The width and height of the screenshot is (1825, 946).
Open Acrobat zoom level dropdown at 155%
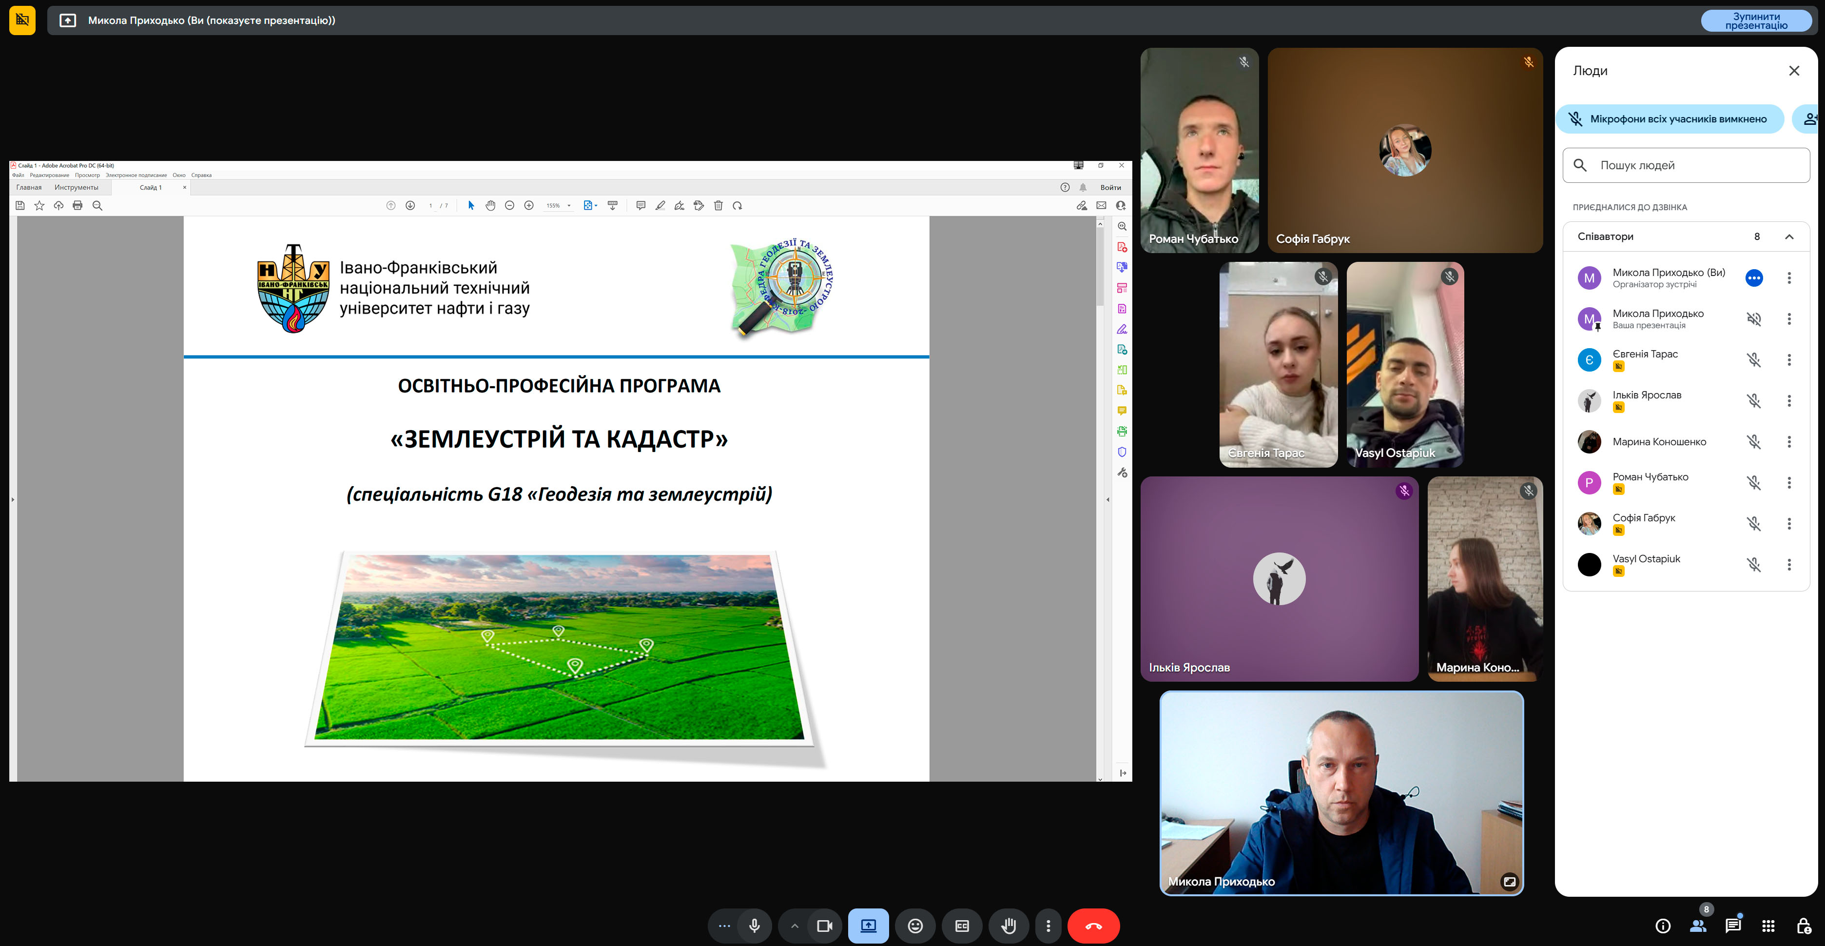point(569,205)
